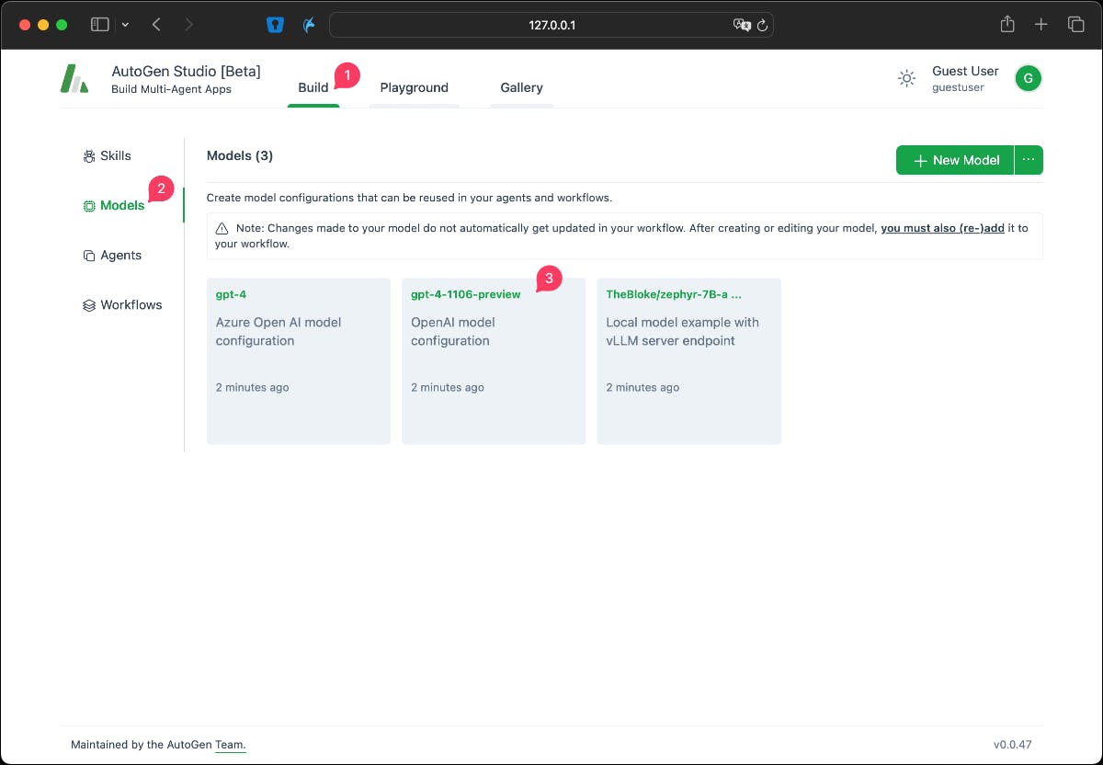Screen dimensions: 1103x765
Task: Click the 'Models (3)' heading text
Action: (240, 155)
